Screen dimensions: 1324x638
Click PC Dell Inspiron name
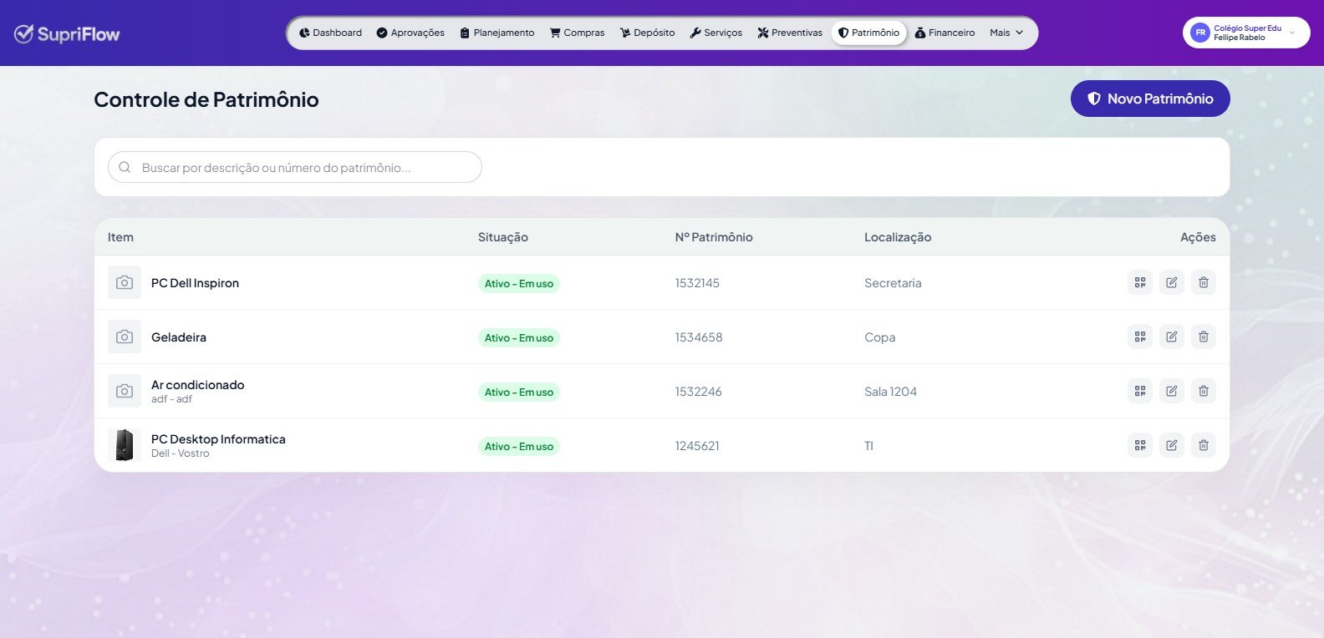195,283
